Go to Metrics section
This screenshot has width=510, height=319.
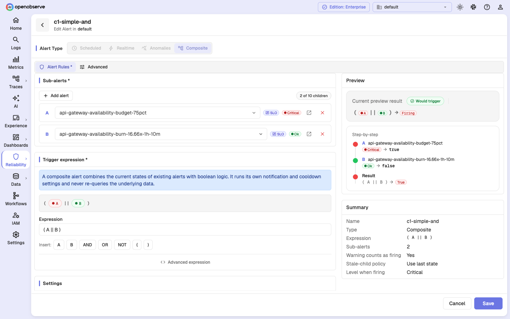point(16,63)
